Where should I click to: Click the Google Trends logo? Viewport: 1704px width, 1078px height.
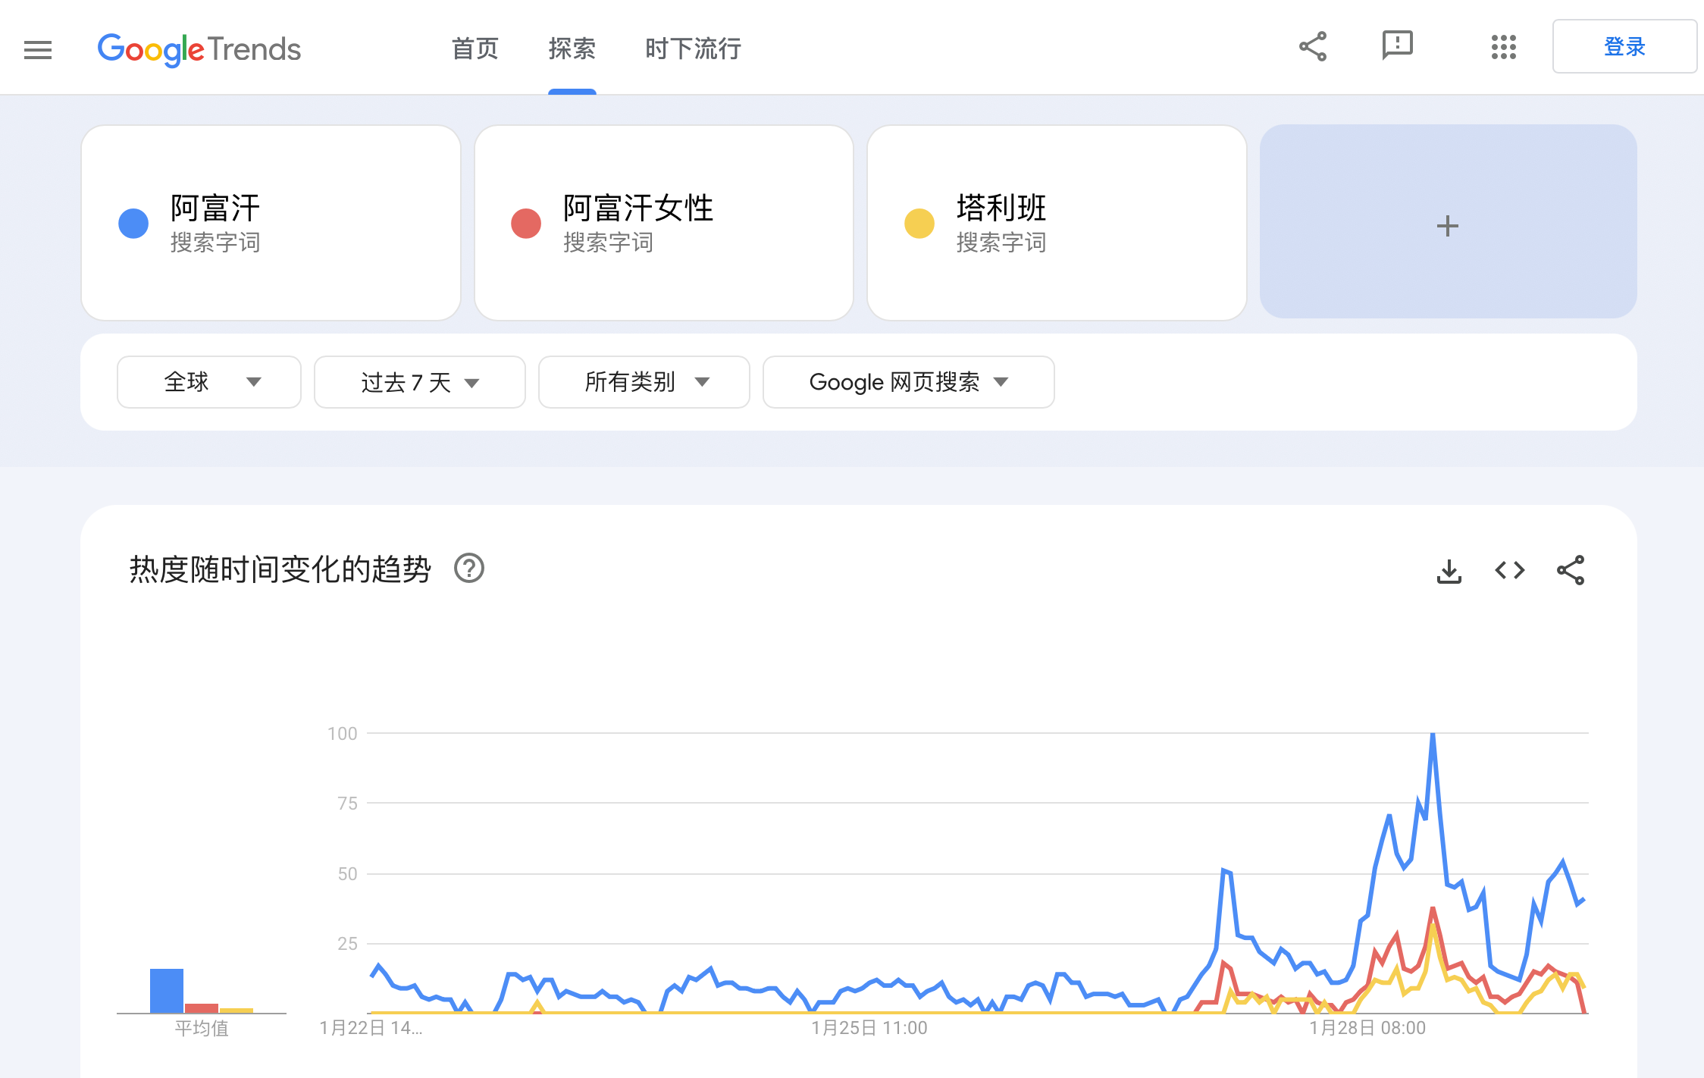tap(199, 49)
